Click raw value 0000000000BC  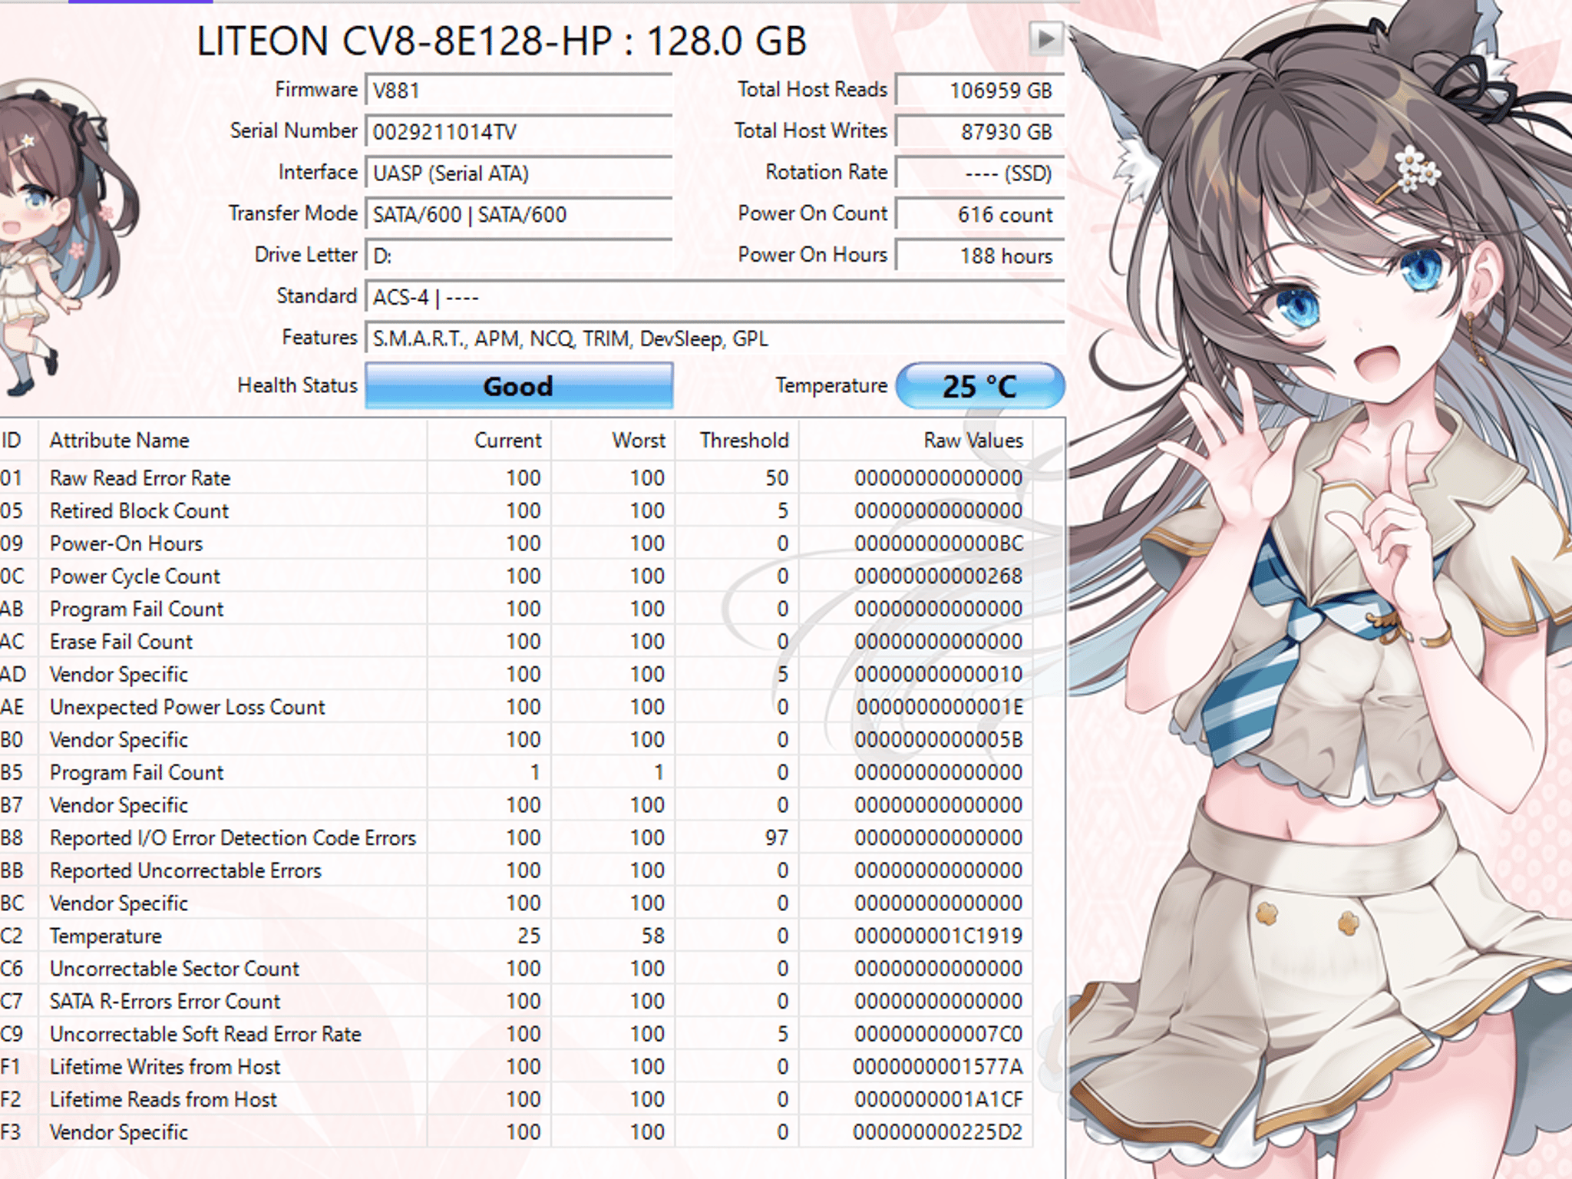(x=939, y=543)
